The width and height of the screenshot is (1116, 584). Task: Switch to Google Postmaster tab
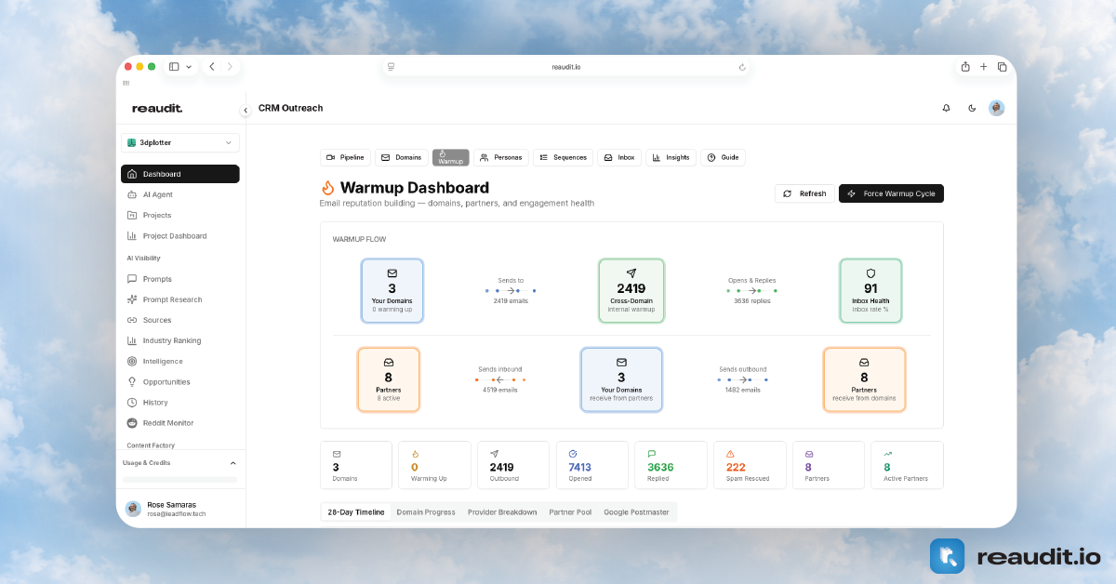pyautogui.click(x=636, y=512)
